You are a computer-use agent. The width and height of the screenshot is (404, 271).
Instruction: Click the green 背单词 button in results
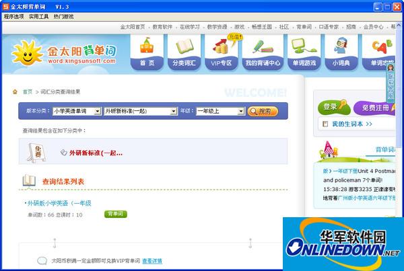116,214
